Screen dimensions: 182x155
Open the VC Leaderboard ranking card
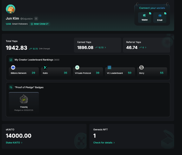(120, 72)
